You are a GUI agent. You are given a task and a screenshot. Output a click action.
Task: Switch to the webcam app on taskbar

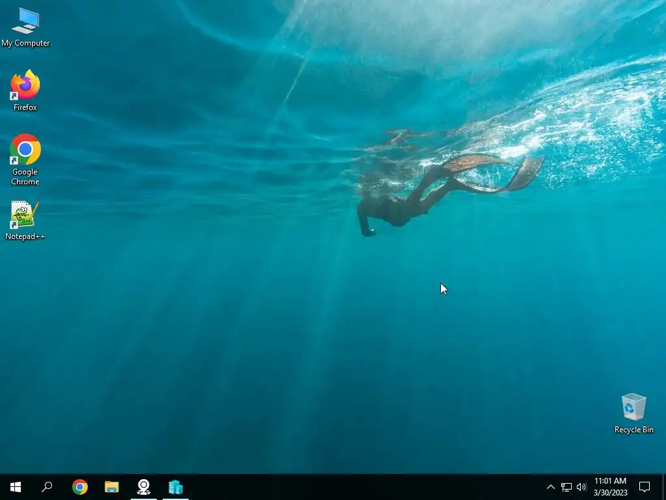point(144,487)
